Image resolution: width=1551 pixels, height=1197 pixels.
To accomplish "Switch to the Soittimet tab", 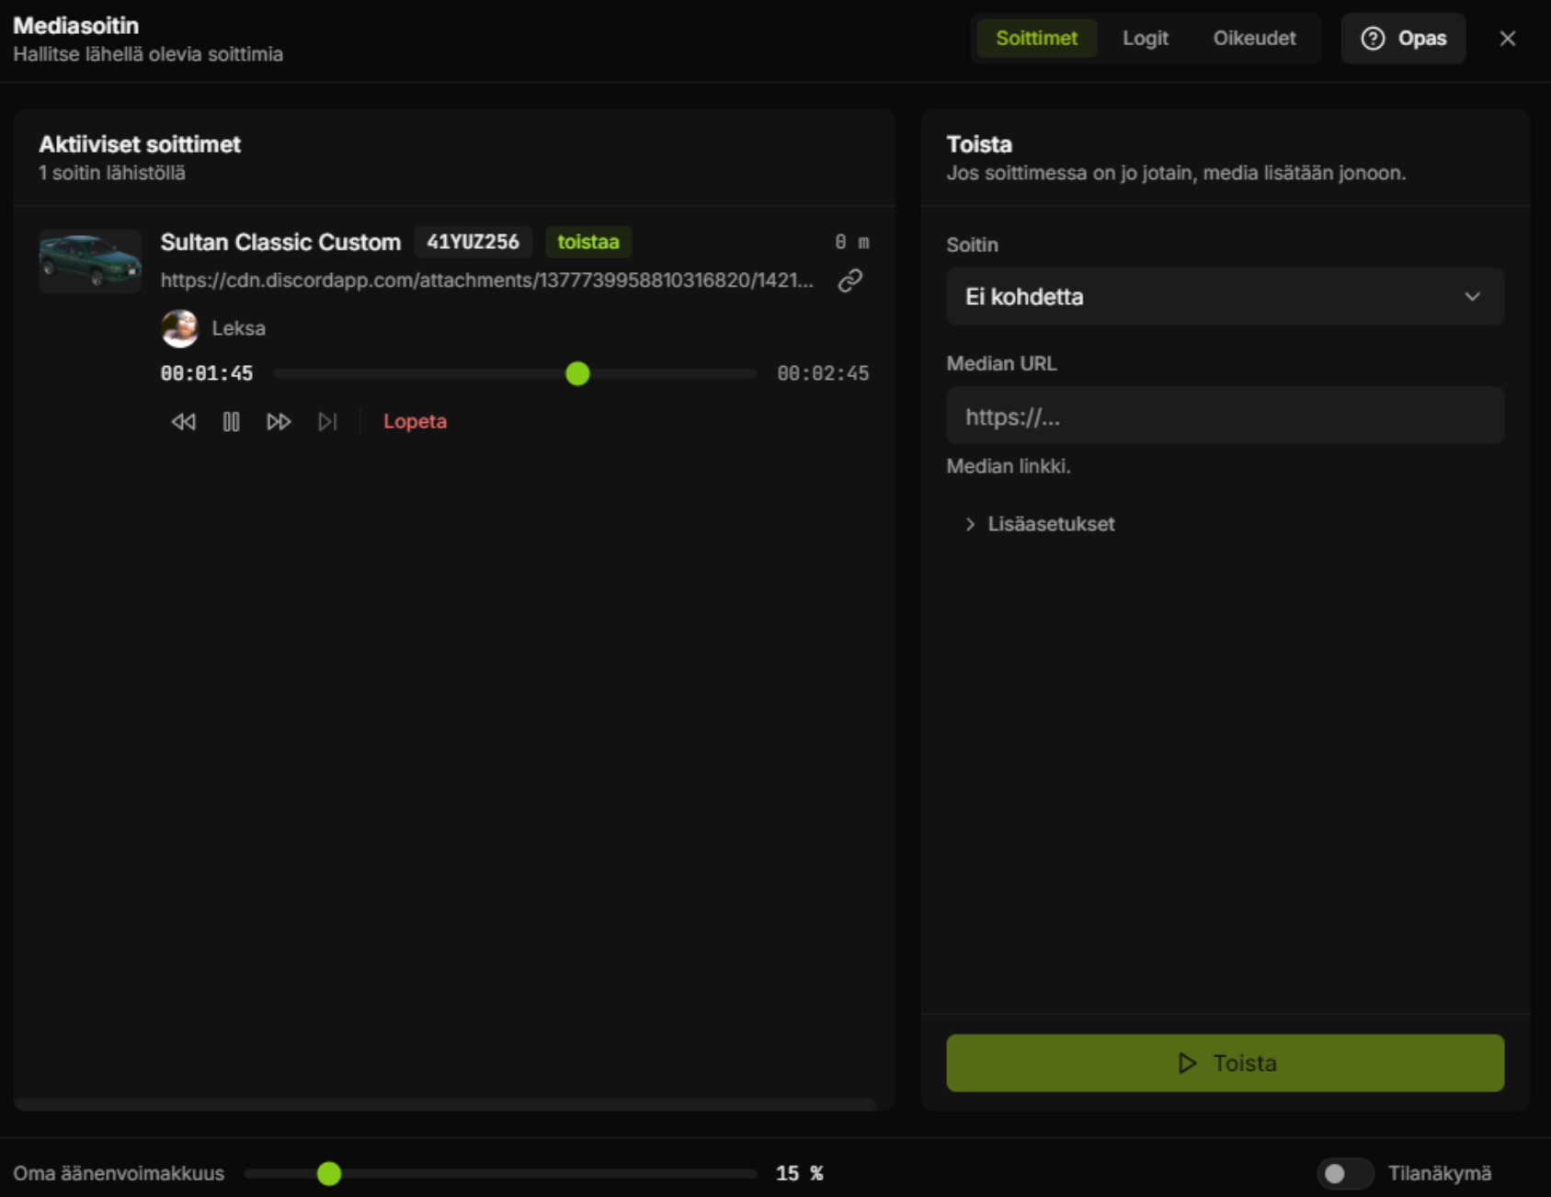I will click(x=1036, y=39).
